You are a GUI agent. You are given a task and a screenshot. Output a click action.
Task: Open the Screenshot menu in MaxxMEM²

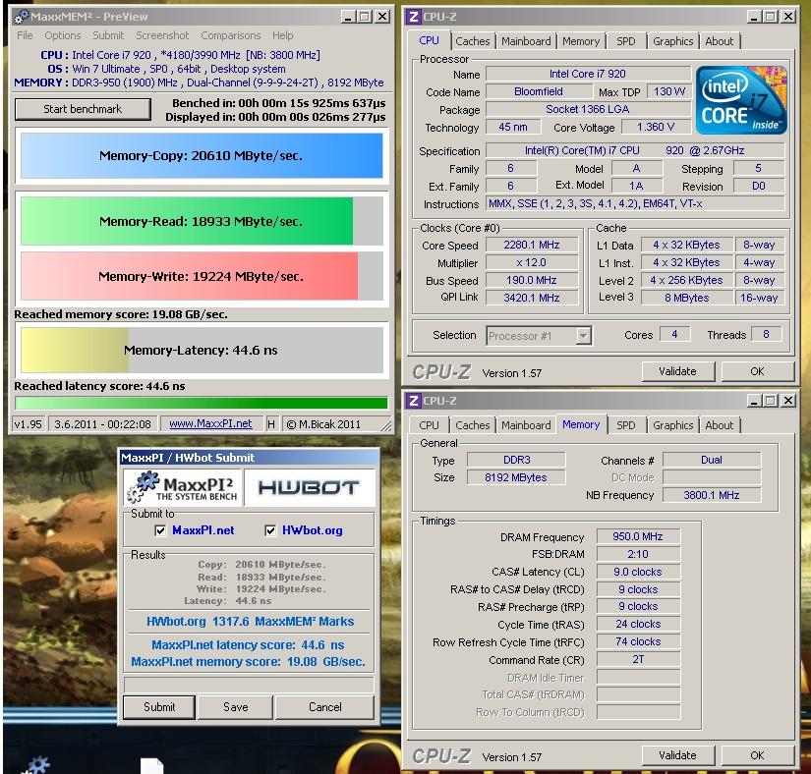(162, 35)
